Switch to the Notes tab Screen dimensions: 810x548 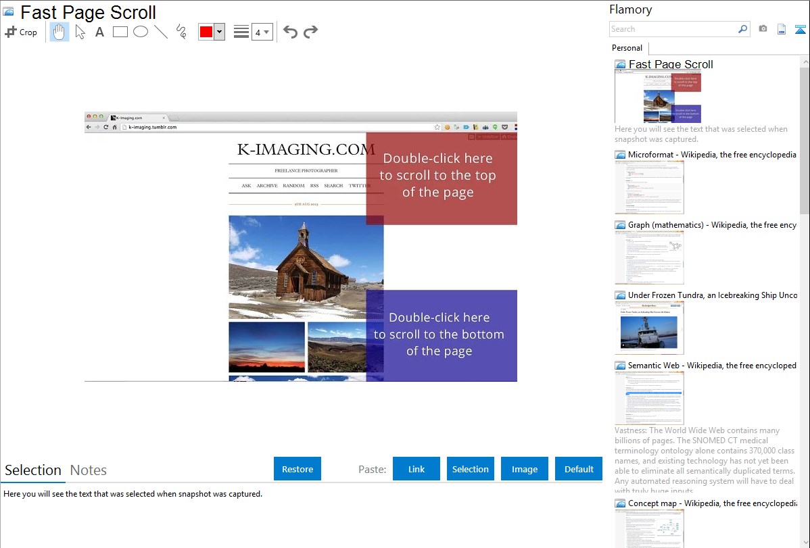click(x=89, y=470)
